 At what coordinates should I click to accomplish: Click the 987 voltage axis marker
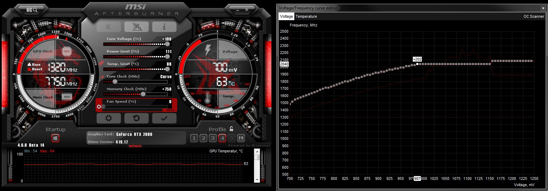pos(417,178)
